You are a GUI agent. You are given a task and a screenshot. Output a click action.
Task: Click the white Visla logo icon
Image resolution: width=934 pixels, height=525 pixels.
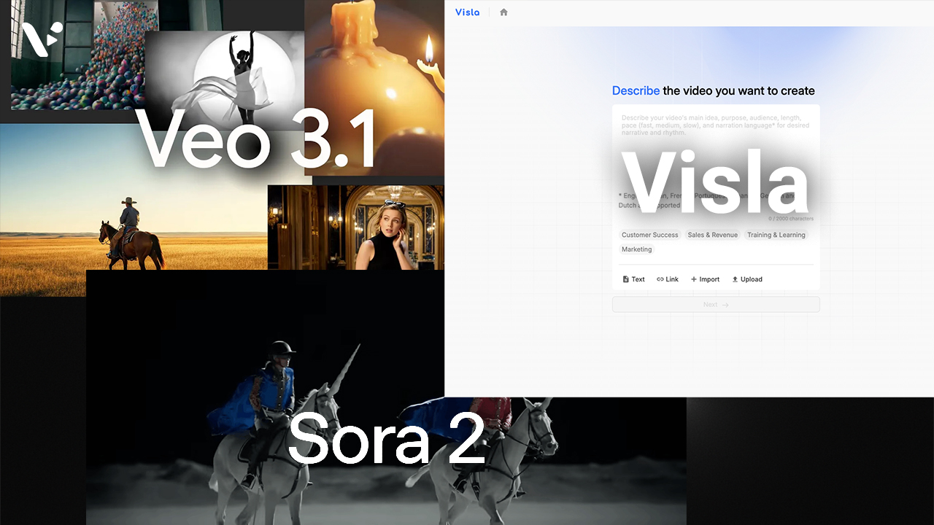tap(36, 38)
